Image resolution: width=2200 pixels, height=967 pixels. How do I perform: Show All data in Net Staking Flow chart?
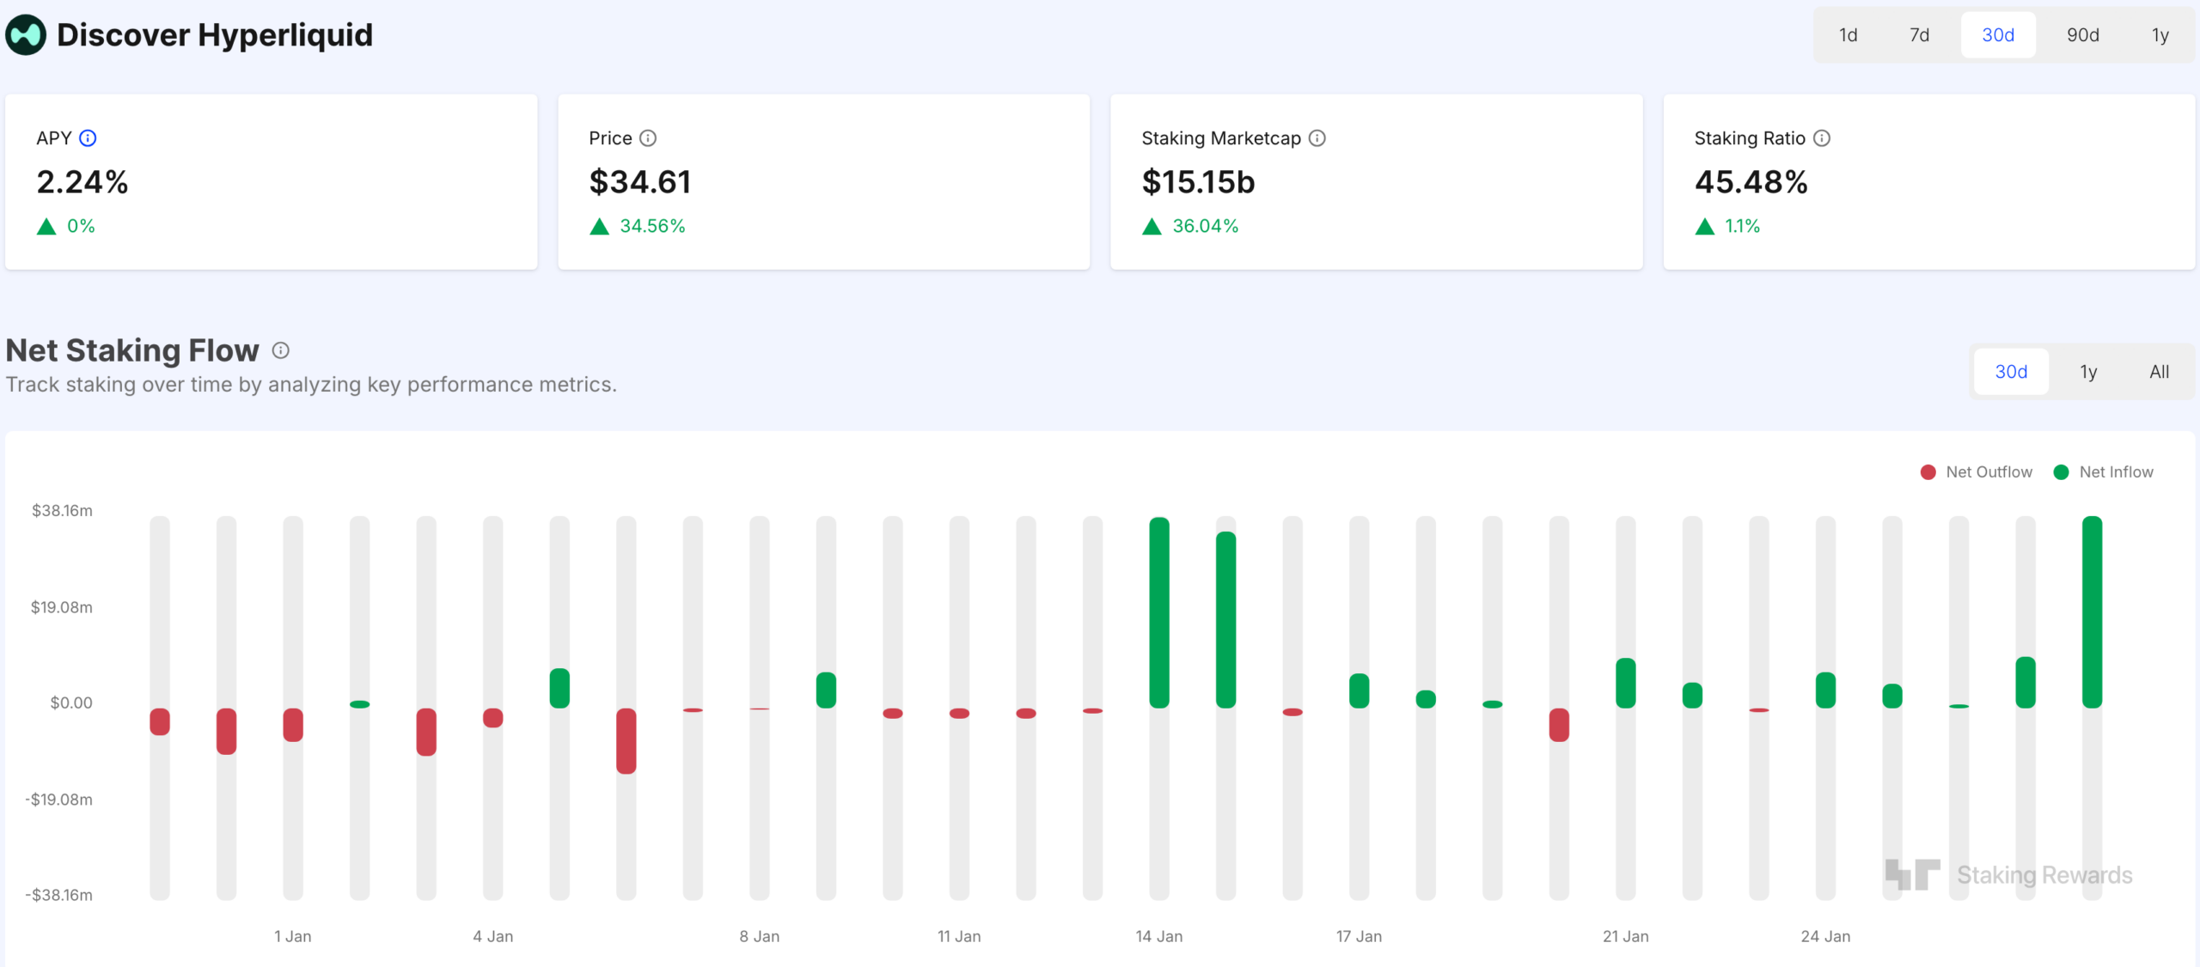click(x=2160, y=371)
